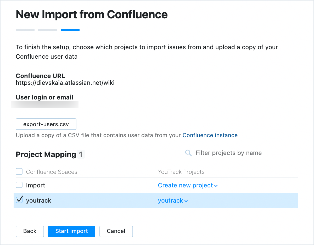Image resolution: width=314 pixels, height=245 pixels.
Task: Select the Import space row label
Action: point(36,185)
